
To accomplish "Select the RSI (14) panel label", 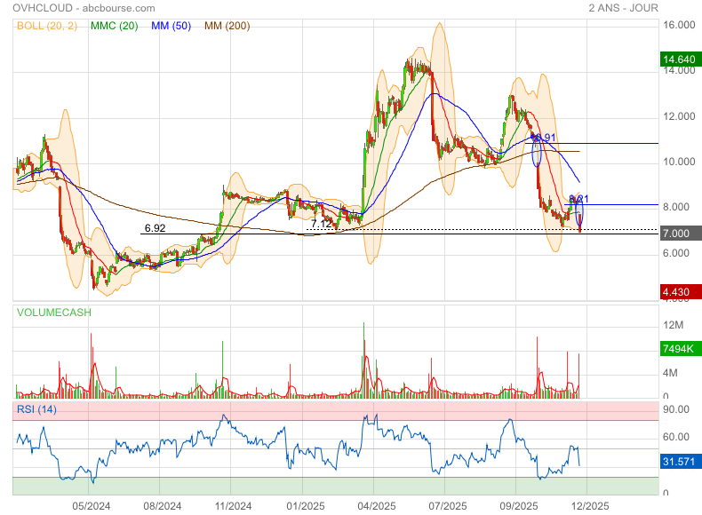I will 36,408.
